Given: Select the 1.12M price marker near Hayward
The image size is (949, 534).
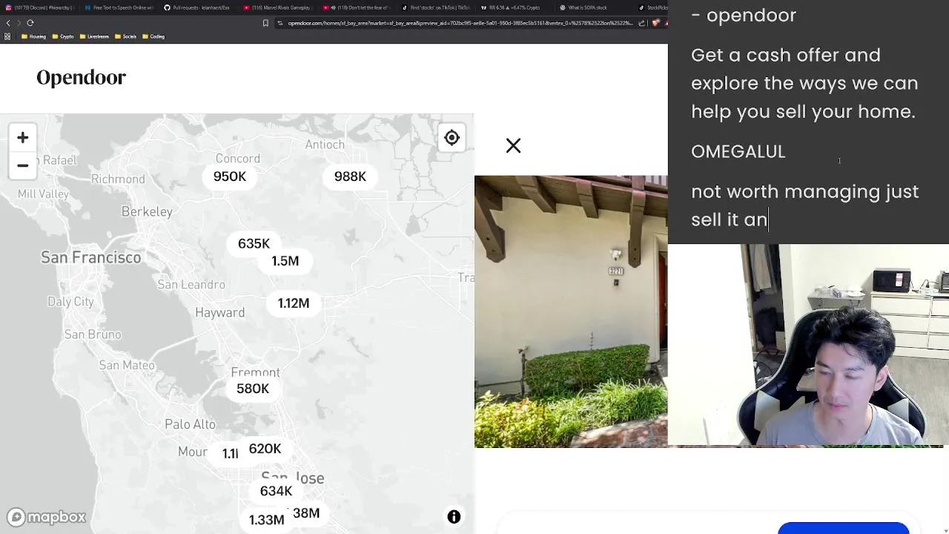Looking at the screenshot, I should (294, 303).
